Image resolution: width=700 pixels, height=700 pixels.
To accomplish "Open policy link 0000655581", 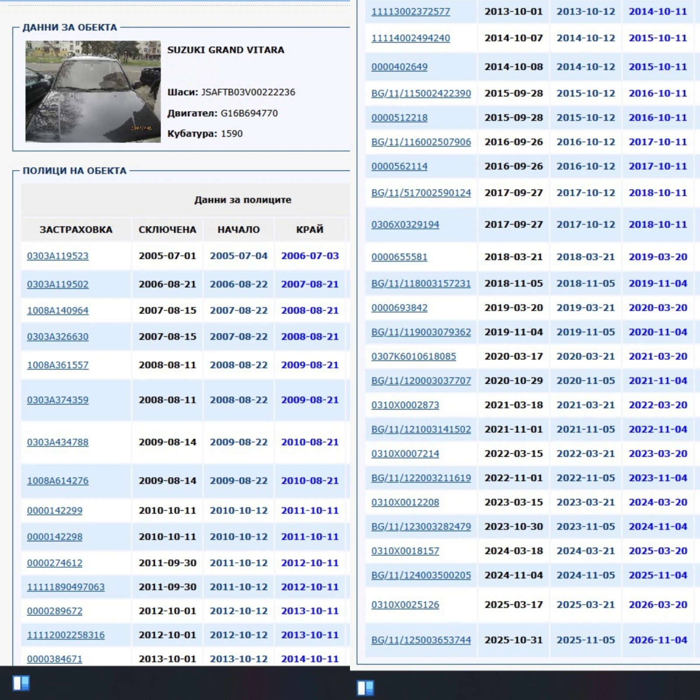I will point(399,257).
